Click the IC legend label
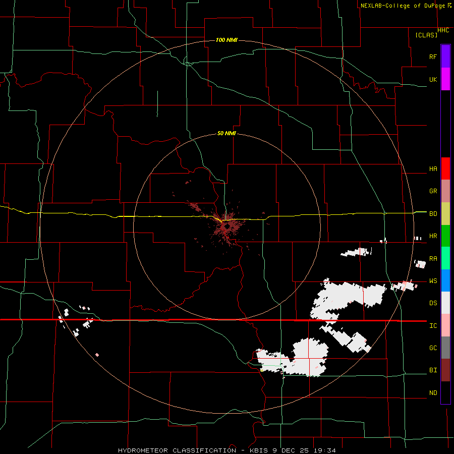The image size is (454, 454). (x=433, y=326)
